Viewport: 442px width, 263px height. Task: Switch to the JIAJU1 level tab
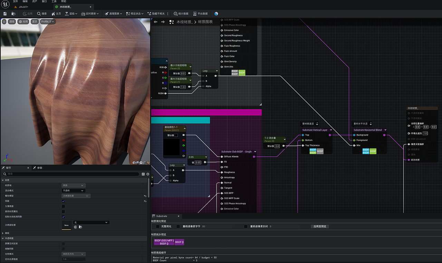(21, 7)
